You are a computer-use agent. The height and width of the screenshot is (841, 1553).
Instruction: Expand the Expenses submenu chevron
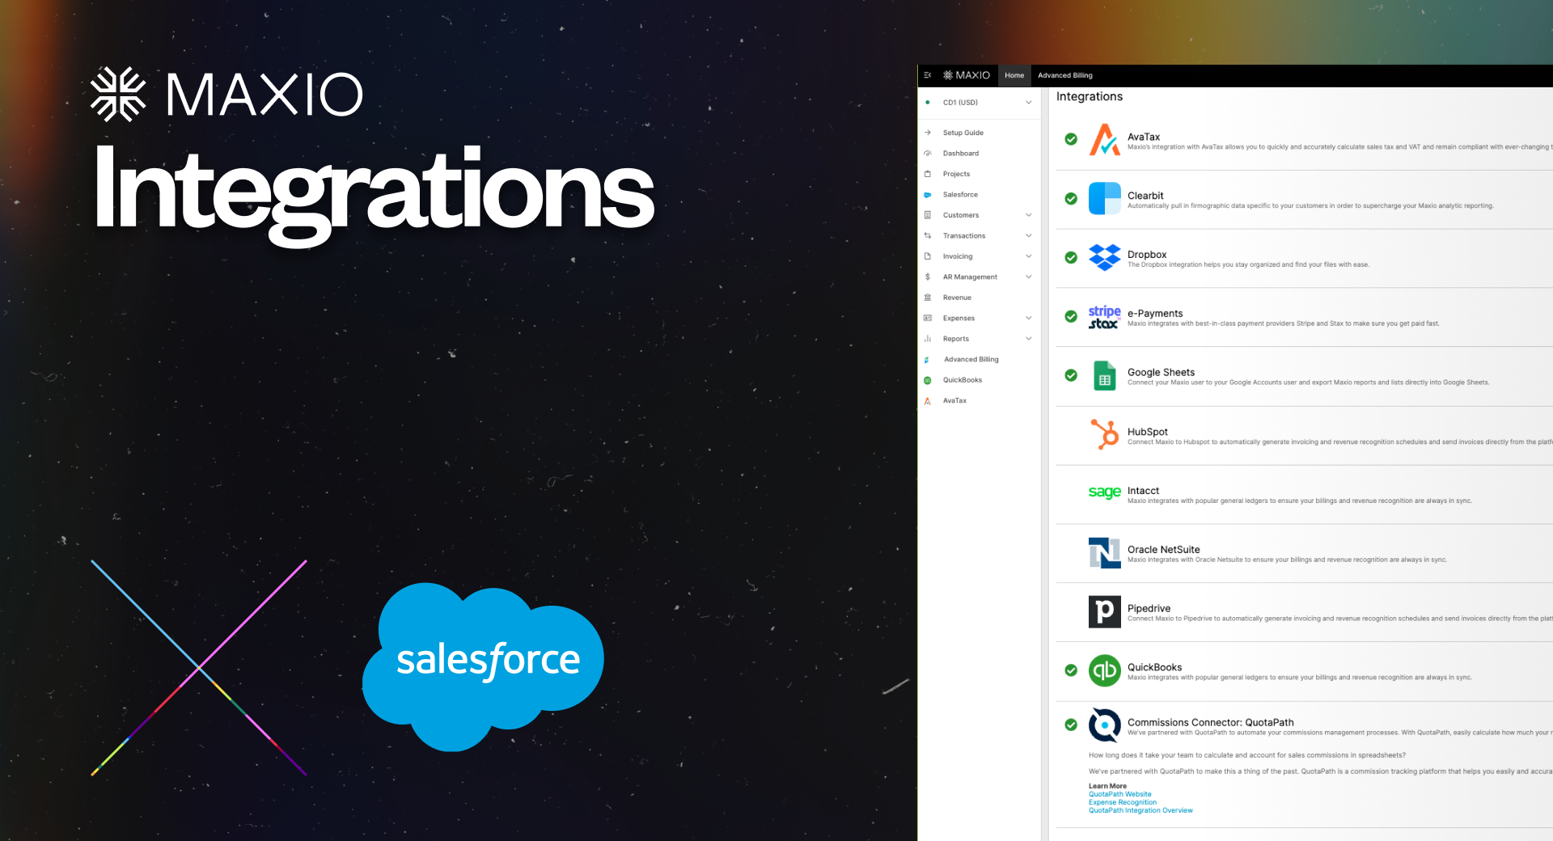click(1029, 319)
